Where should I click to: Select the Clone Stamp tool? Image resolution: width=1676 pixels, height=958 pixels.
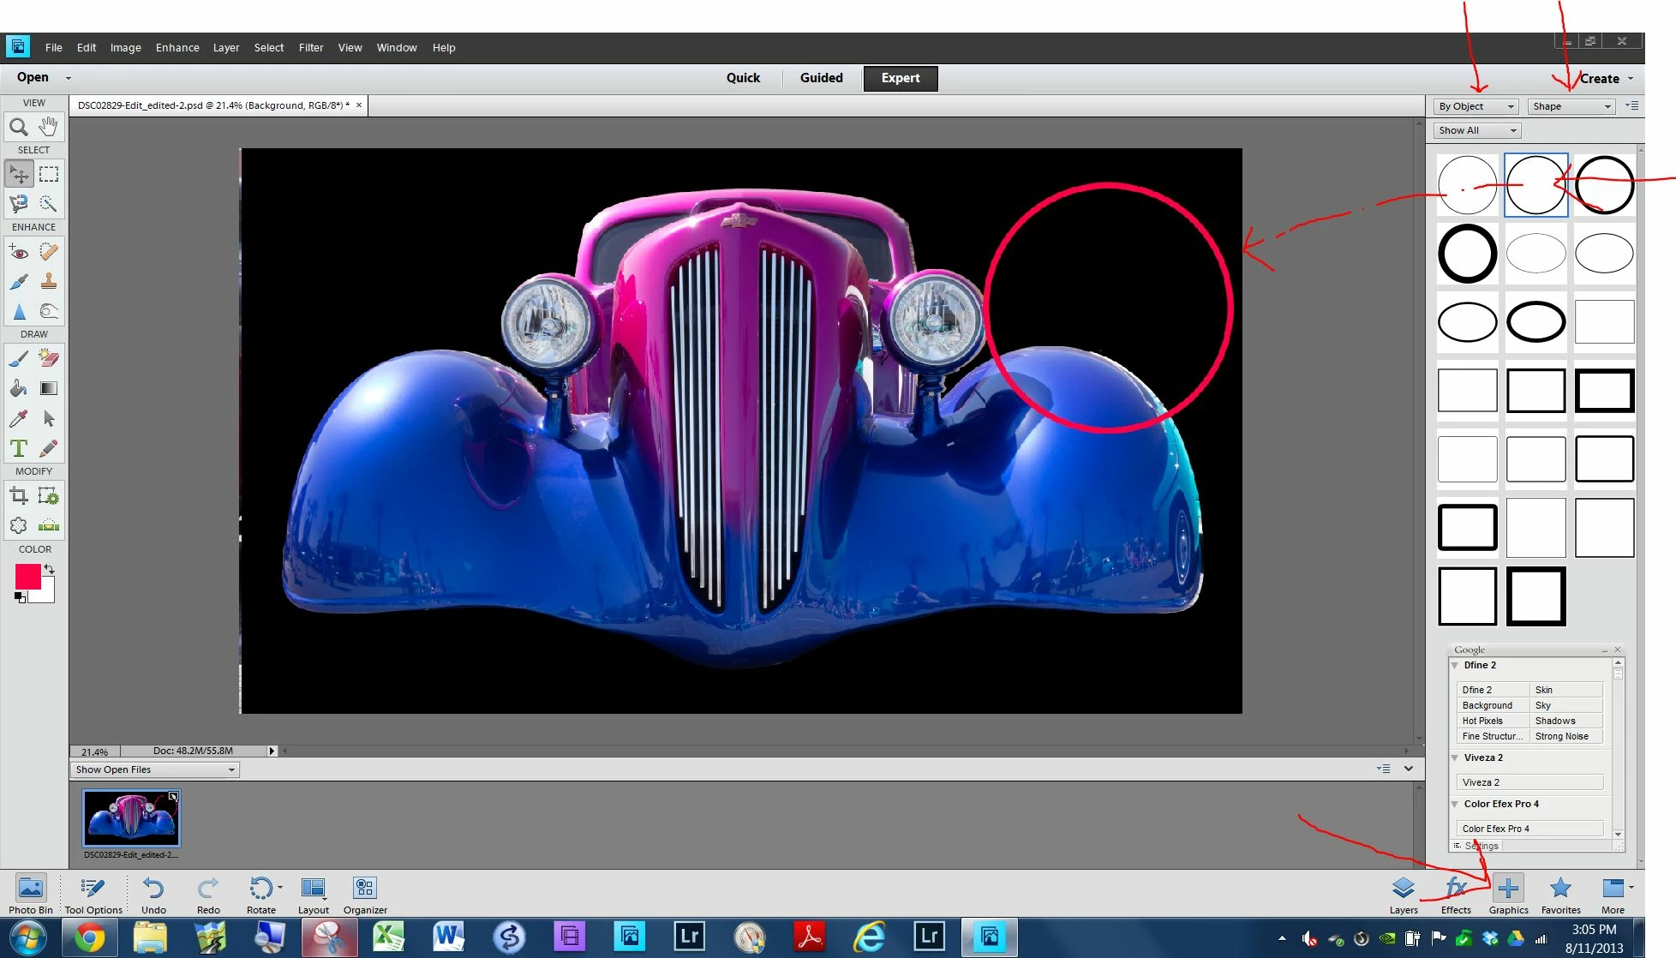[x=49, y=281]
